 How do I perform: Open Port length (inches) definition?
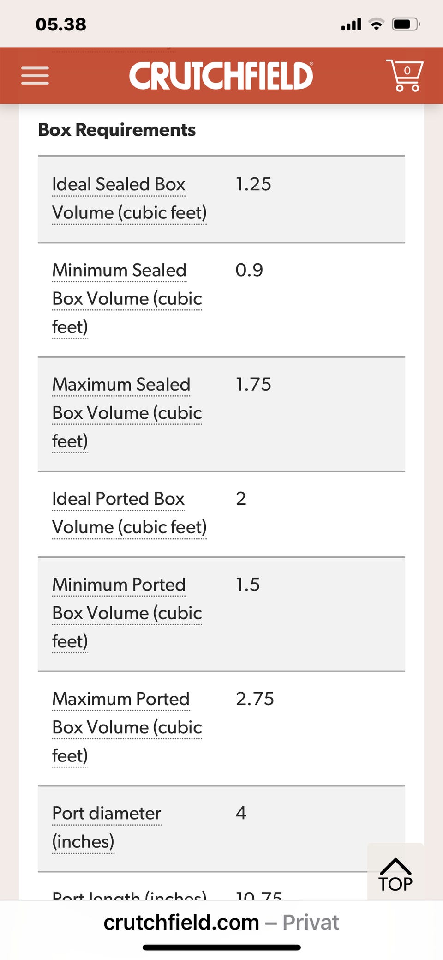click(129, 896)
